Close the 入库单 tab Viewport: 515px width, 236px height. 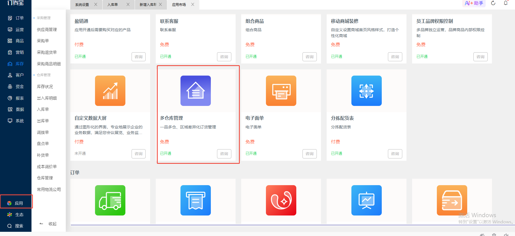128,4
